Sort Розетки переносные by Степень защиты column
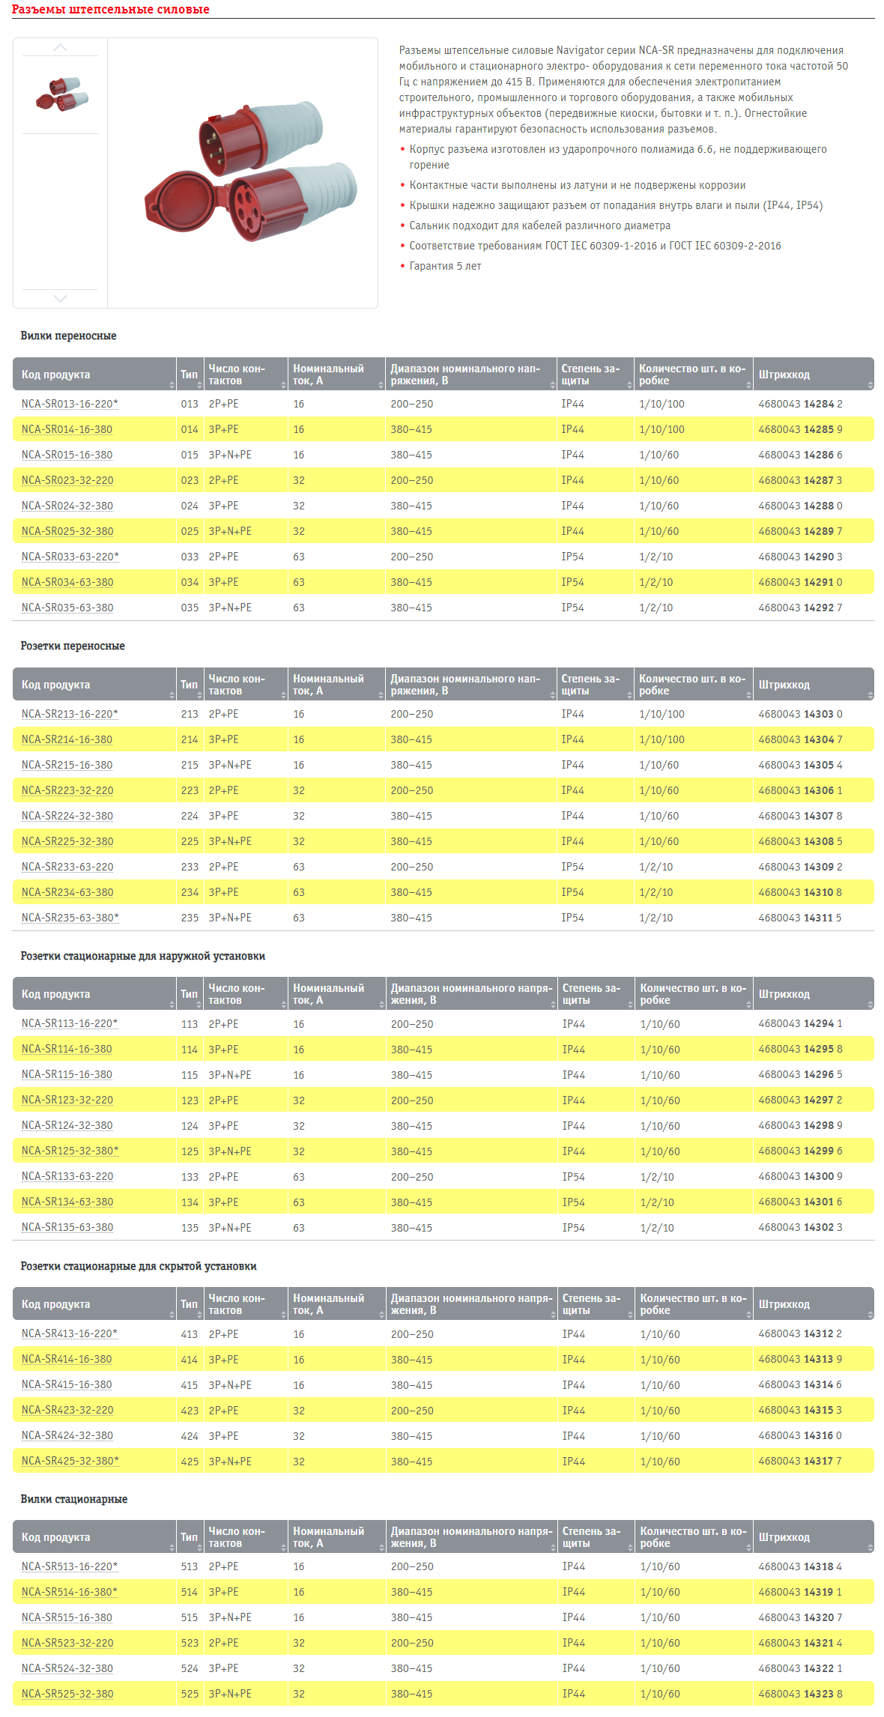The image size is (884, 1717). click(x=596, y=685)
